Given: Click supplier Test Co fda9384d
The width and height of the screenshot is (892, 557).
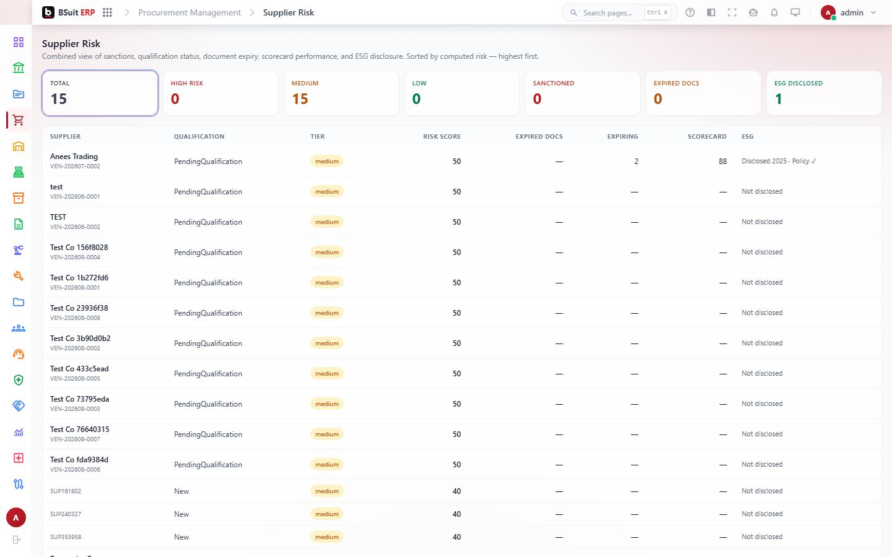Looking at the screenshot, I should [x=79, y=459].
